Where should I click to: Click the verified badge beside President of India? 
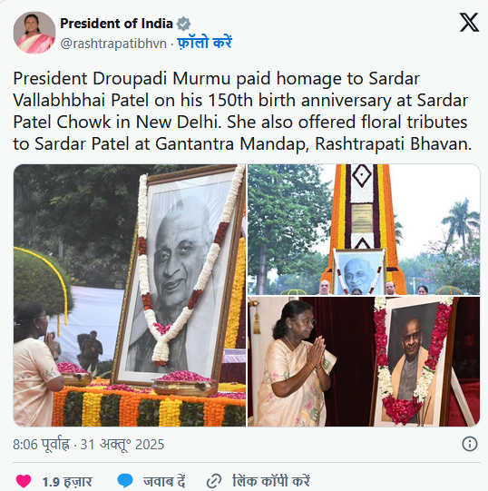click(x=184, y=24)
